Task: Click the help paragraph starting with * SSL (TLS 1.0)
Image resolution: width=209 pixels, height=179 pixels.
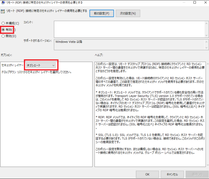Action: click(x=150, y=138)
